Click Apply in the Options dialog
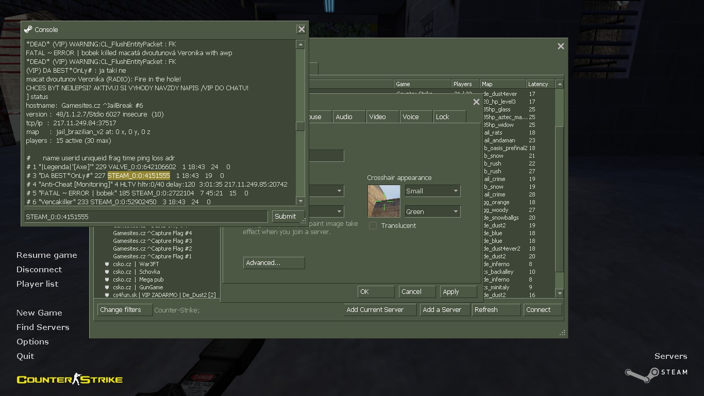This screenshot has width=704, height=396. (458, 292)
